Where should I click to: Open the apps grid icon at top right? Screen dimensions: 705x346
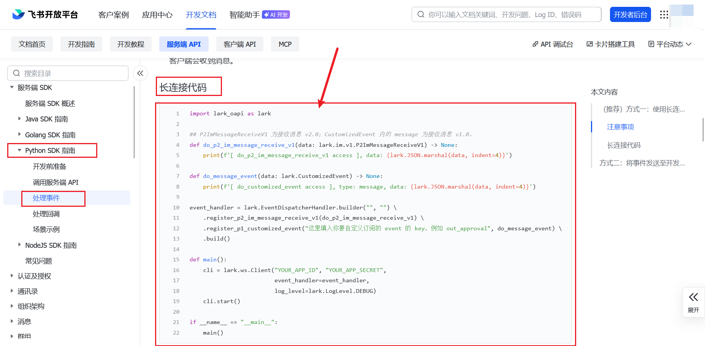pyautogui.click(x=664, y=14)
